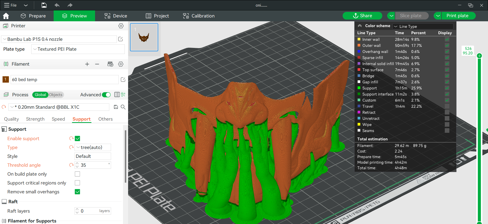Save the process preset with disk icon

[x=116, y=107]
